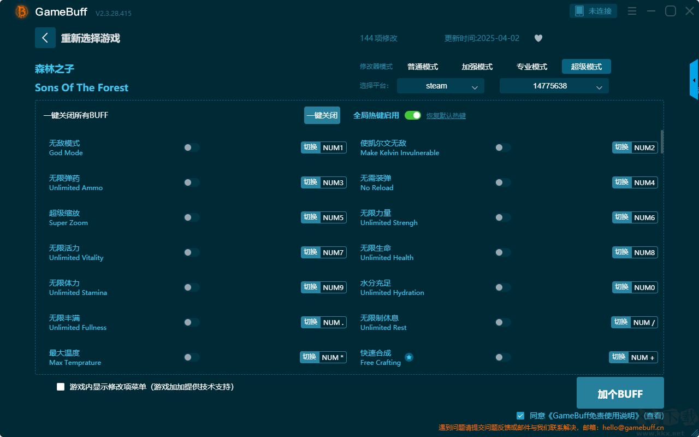
Task: Click the NUM / hotkey field
Action: coord(644,322)
